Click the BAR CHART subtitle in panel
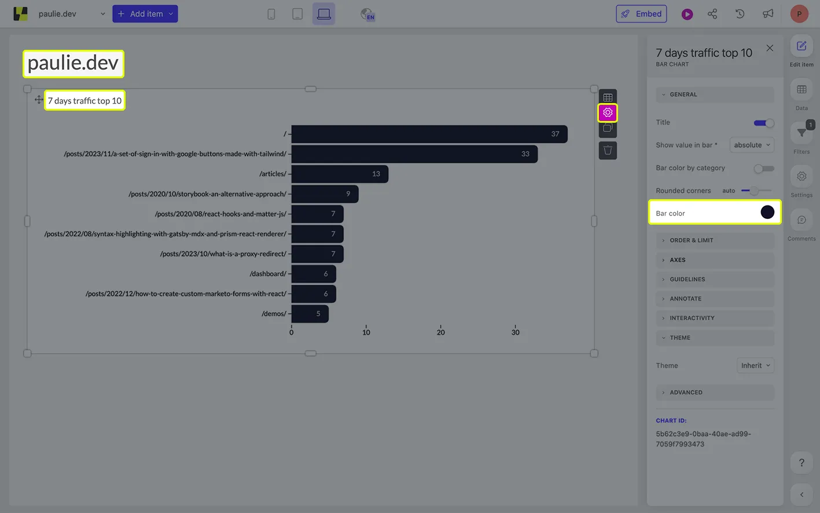Screen dimensions: 820x513 (x=672, y=64)
